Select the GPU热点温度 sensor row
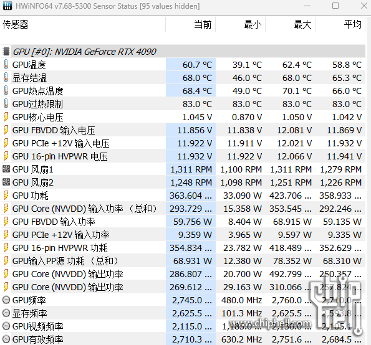This screenshot has height=345, width=371. pos(183,91)
